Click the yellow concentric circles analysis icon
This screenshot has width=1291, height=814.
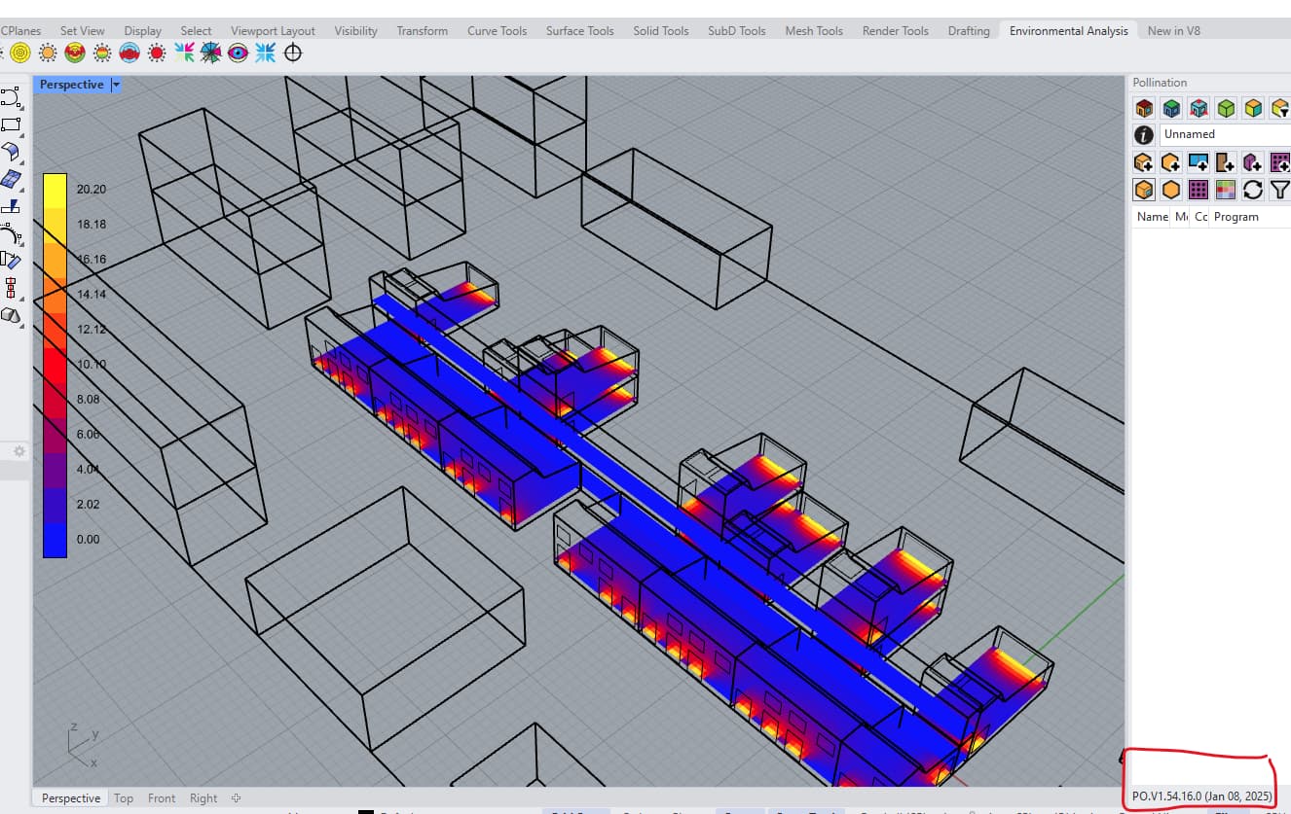20,53
